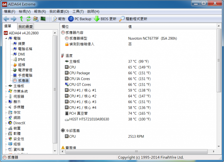The image size is (224, 162).
Task: Click the green up-level arrow icon
Action: pyautogui.click(x=21, y=19)
